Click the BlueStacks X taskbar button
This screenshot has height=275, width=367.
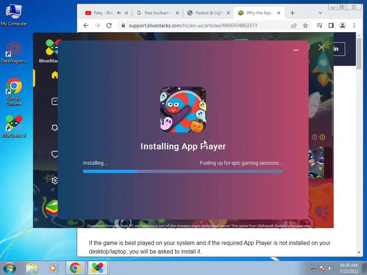point(97,268)
